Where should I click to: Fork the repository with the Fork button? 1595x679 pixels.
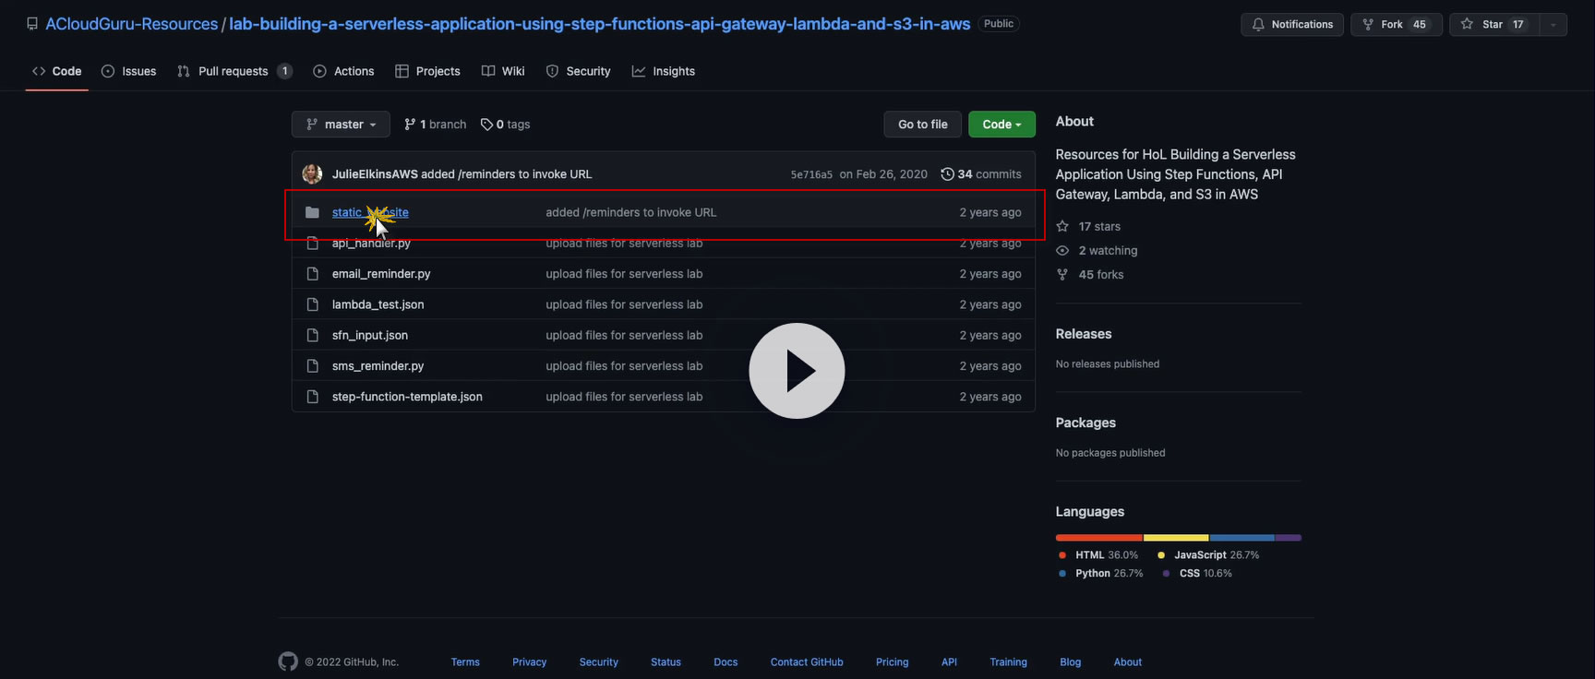pyautogui.click(x=1397, y=25)
